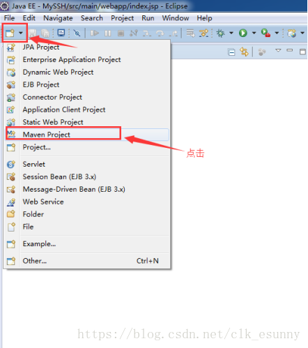
Task: Select Web Service entry
Action: tap(87, 202)
